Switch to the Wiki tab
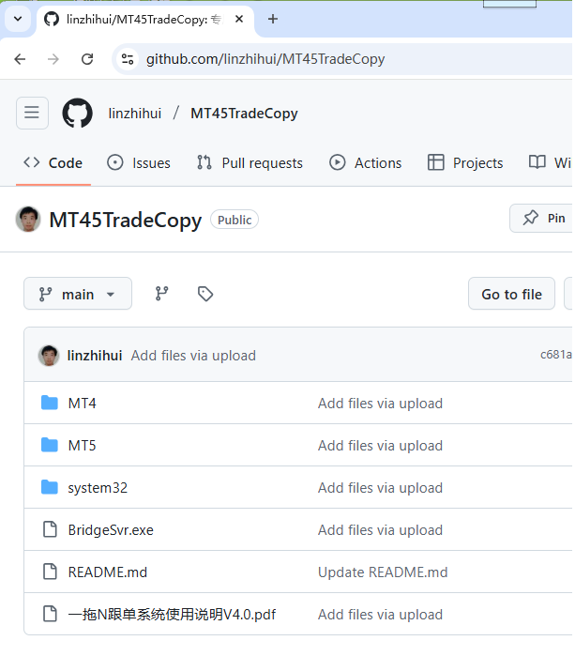 pyautogui.click(x=551, y=162)
